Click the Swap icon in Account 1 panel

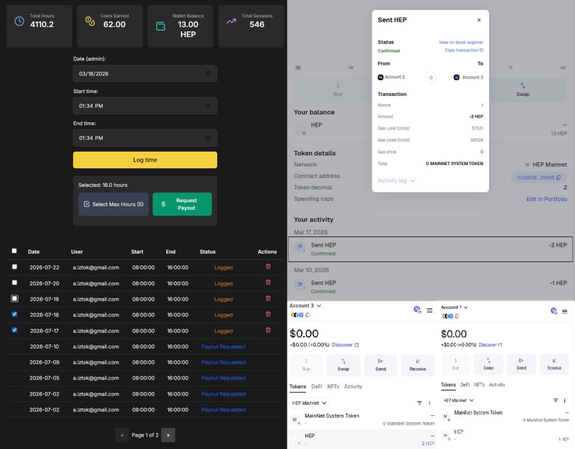pos(488,364)
